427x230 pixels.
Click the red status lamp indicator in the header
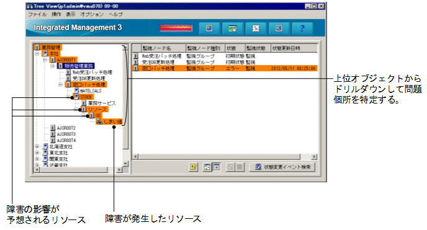[176, 29]
